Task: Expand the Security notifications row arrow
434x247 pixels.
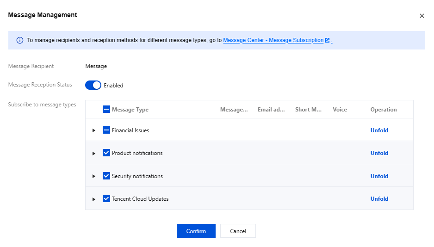Action: pos(94,176)
